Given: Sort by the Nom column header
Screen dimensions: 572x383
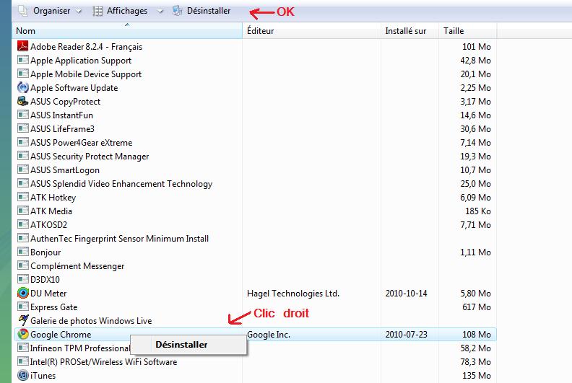Looking at the screenshot, I should pos(127,30).
